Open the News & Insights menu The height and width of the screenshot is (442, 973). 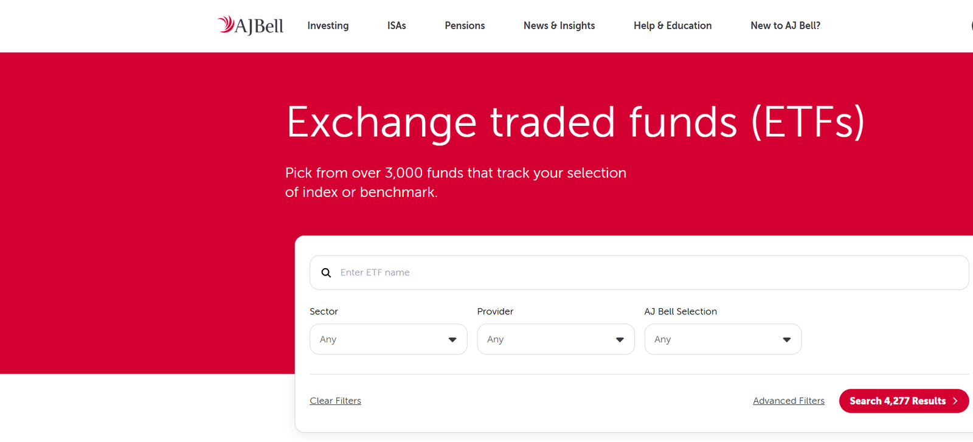click(x=559, y=26)
